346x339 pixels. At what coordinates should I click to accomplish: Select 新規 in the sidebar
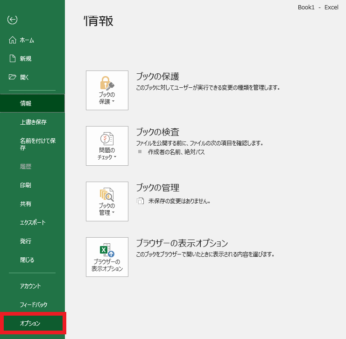point(32,58)
